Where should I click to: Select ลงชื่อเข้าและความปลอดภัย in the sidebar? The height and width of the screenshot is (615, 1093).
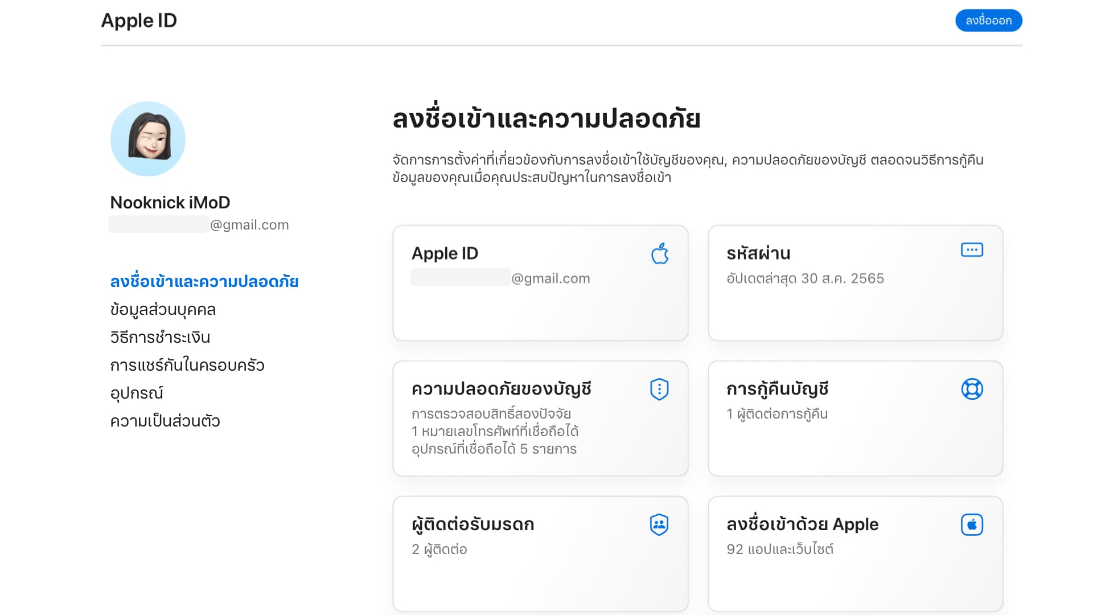point(204,281)
